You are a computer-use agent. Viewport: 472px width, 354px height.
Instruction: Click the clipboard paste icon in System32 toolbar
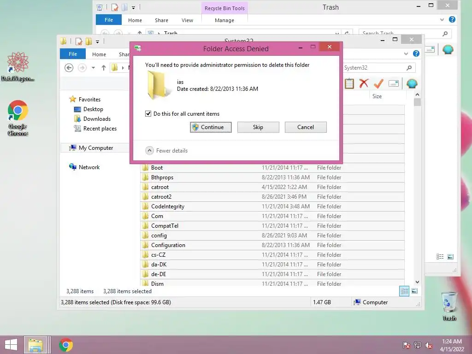pyautogui.click(x=349, y=83)
